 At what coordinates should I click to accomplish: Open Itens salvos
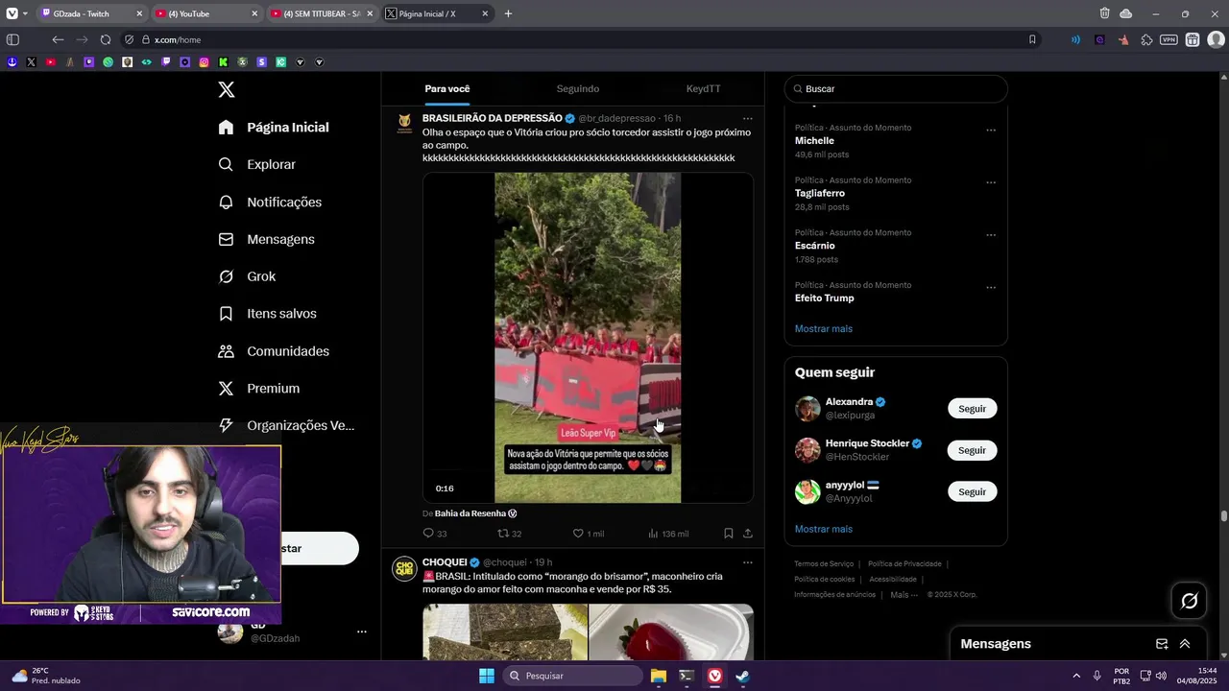tap(267, 314)
